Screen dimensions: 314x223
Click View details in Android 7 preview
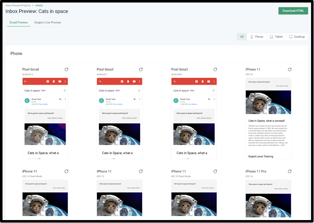(118, 104)
